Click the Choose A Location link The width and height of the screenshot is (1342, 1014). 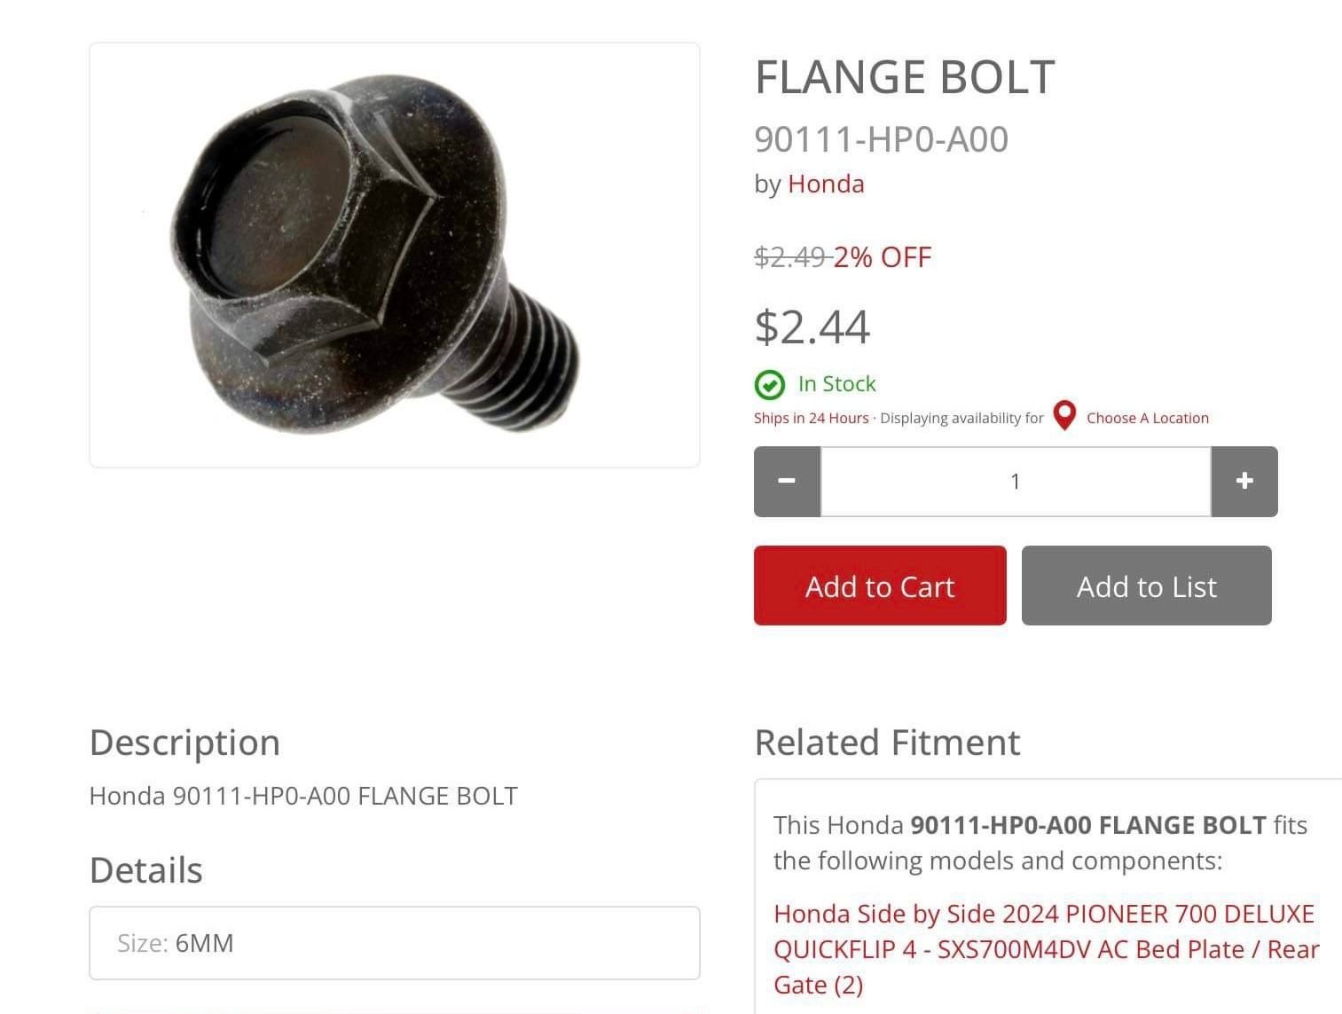pyautogui.click(x=1147, y=418)
